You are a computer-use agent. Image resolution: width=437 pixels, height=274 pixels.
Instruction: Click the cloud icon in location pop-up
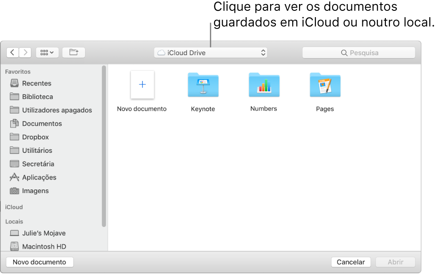click(161, 52)
